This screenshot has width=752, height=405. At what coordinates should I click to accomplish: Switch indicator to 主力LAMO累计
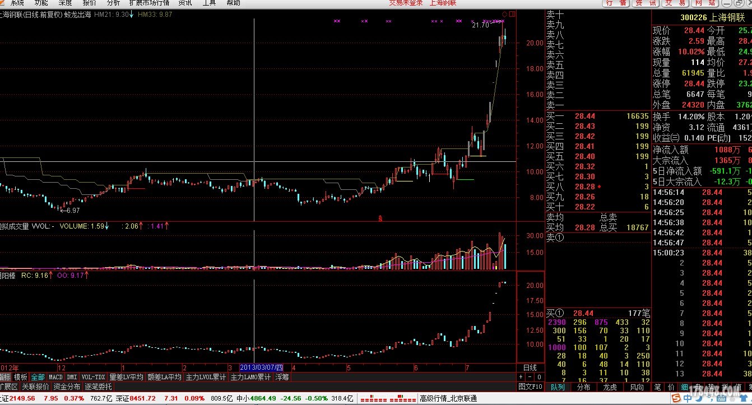click(x=250, y=377)
